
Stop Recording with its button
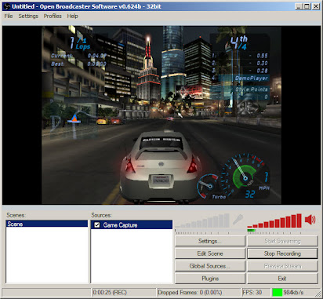click(x=282, y=253)
